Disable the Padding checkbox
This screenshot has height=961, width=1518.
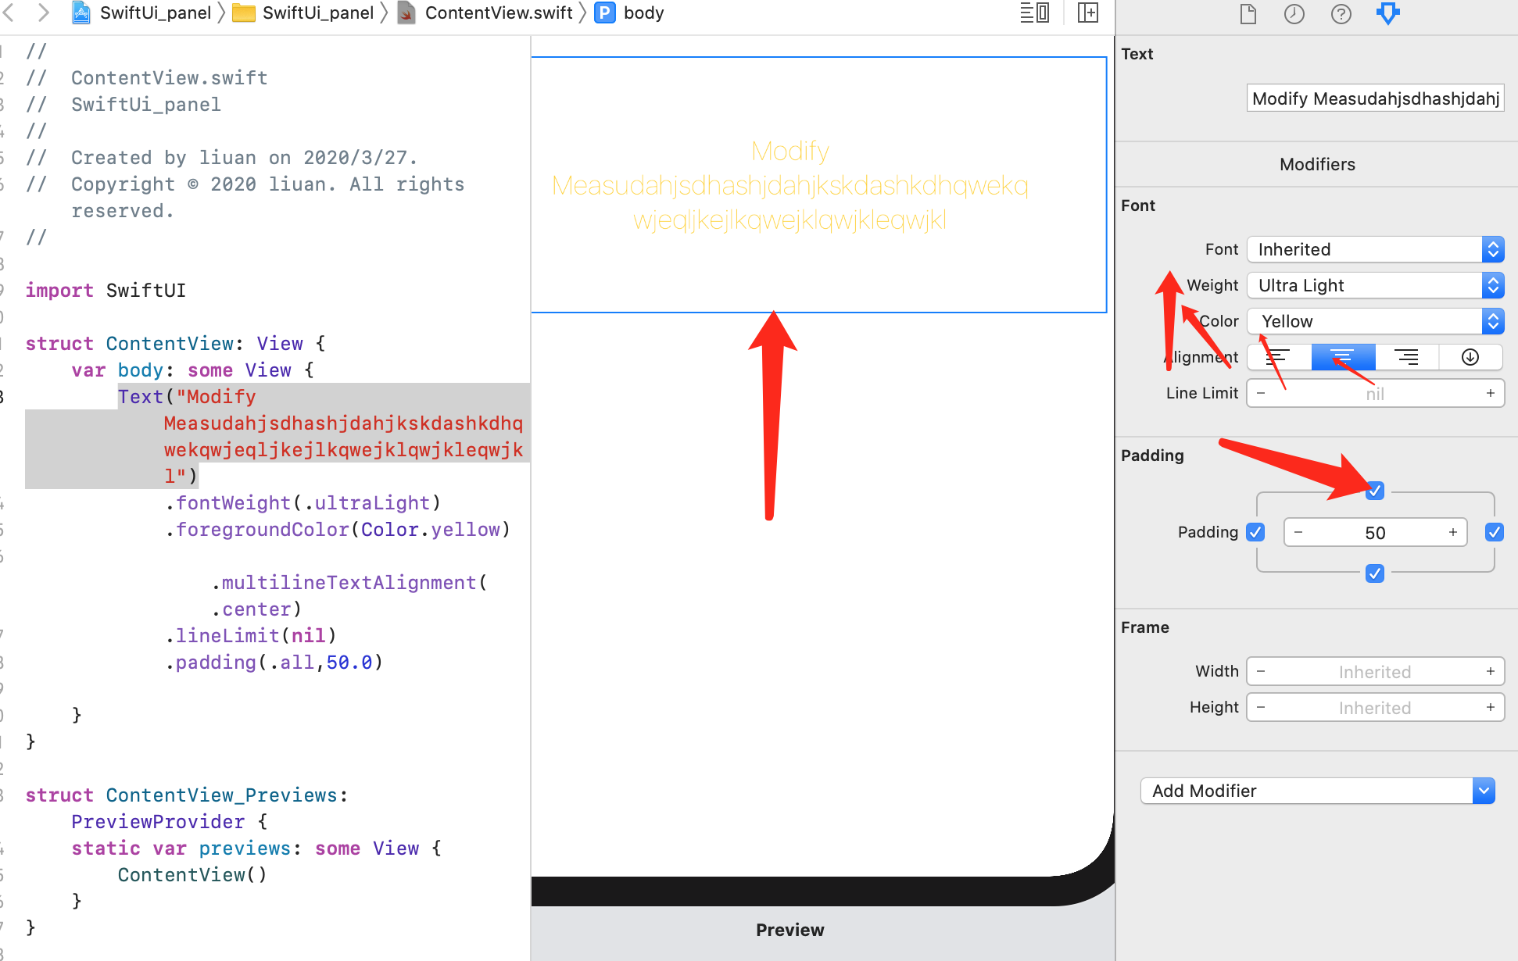(1255, 532)
